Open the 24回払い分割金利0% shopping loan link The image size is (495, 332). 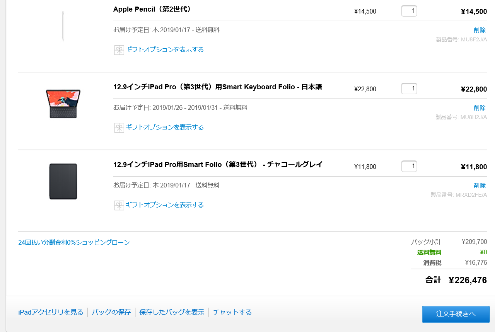tap(74, 243)
